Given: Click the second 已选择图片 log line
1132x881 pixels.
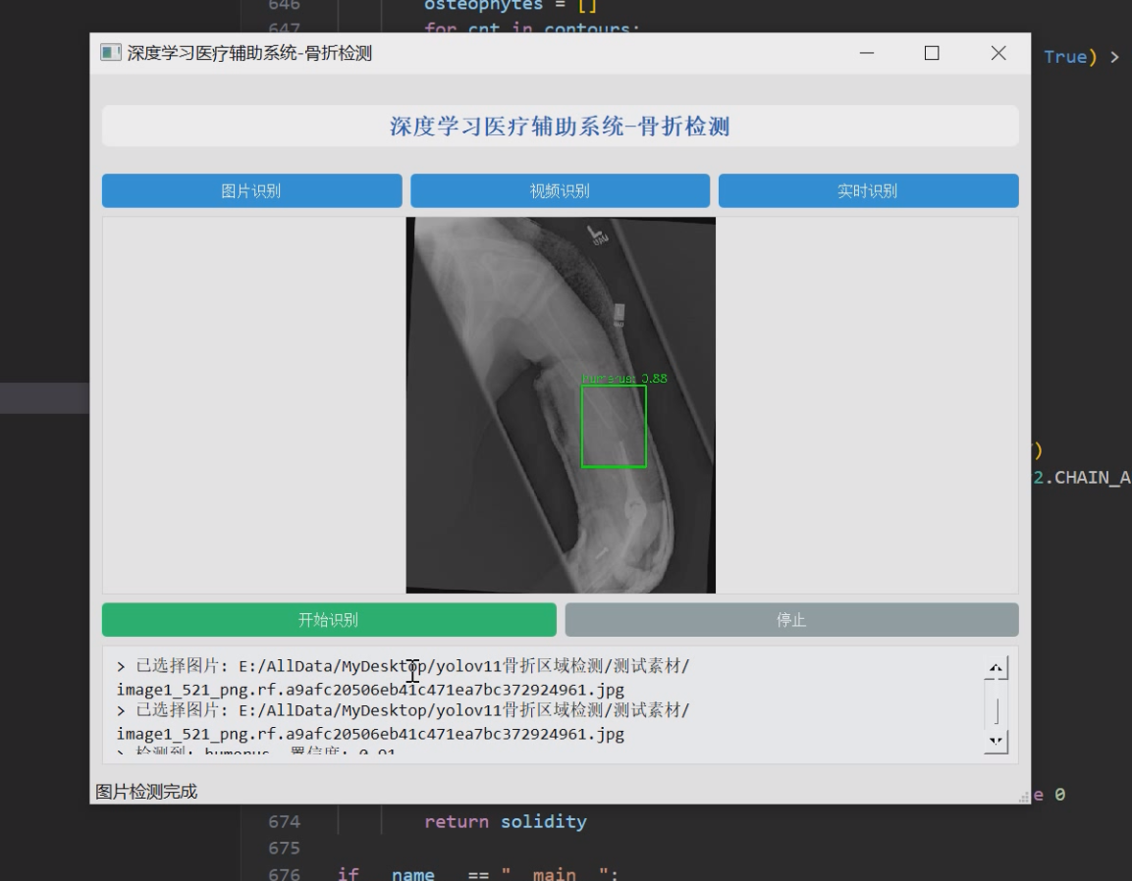Looking at the screenshot, I should pos(404,722).
